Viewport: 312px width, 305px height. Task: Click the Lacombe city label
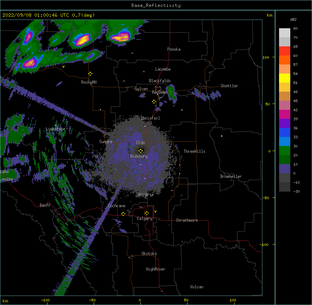point(163,69)
